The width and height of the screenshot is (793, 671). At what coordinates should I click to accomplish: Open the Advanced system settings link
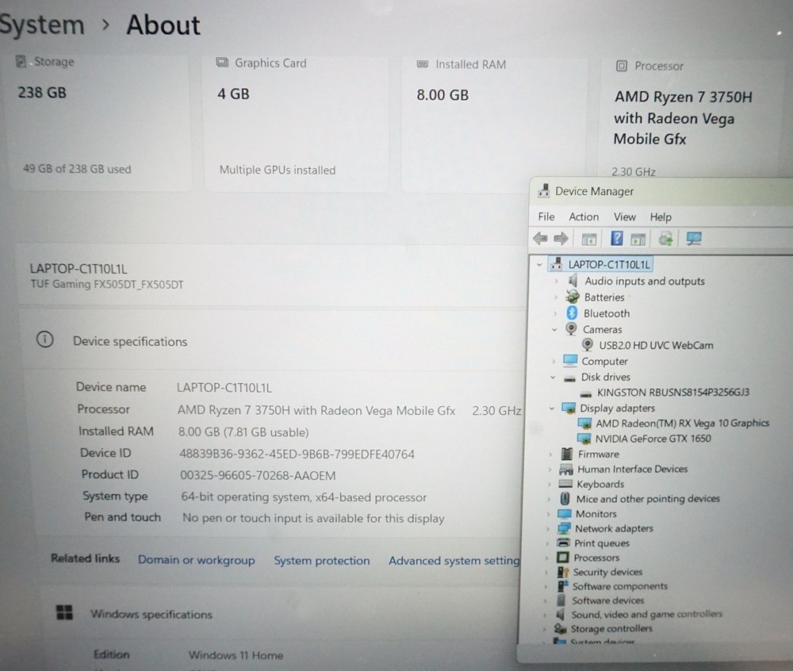(454, 561)
